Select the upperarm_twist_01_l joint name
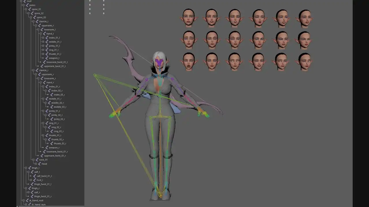This screenshot has width=369, height=207. coord(55,66)
